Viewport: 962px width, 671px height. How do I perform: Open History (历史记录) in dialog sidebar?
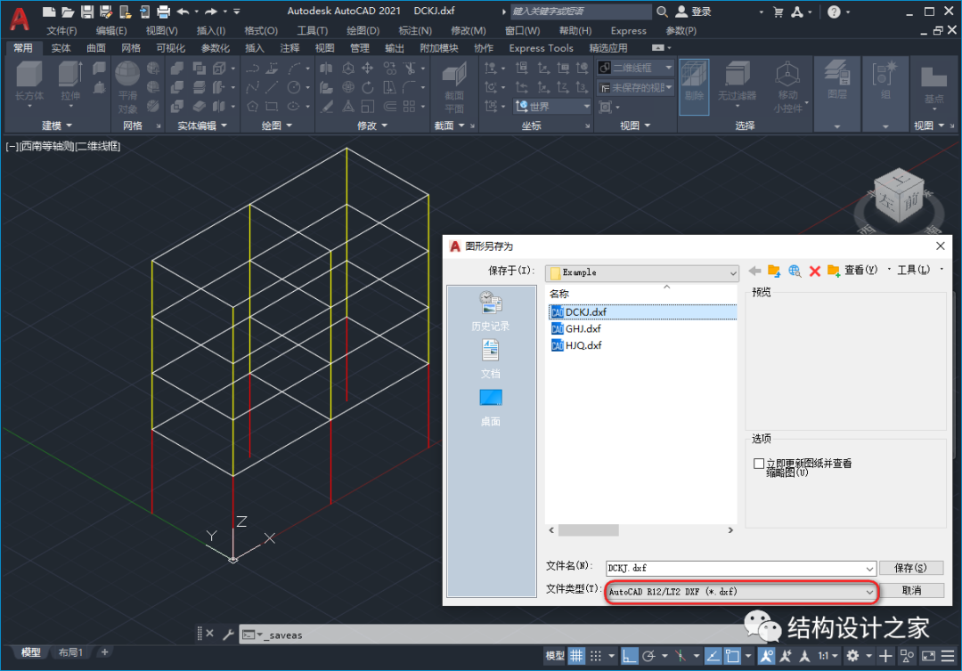pos(490,311)
